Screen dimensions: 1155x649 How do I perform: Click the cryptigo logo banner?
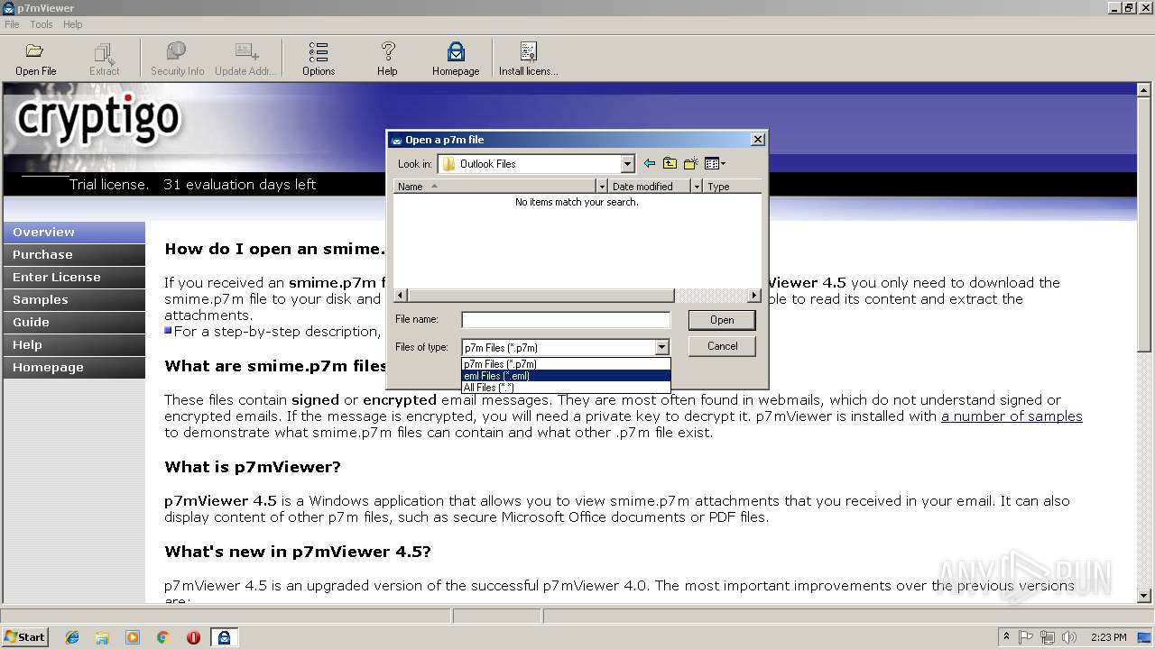(97, 119)
